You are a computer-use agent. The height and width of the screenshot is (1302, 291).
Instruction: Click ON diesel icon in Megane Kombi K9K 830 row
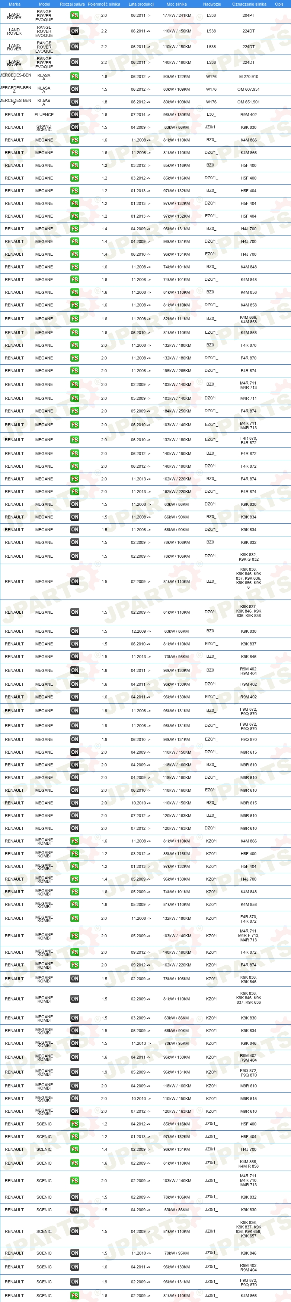tap(74, 1018)
